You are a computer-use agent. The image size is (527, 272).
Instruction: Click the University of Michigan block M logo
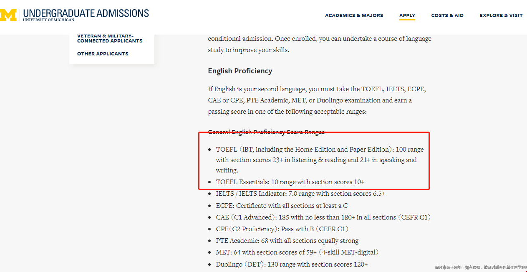[8, 15]
